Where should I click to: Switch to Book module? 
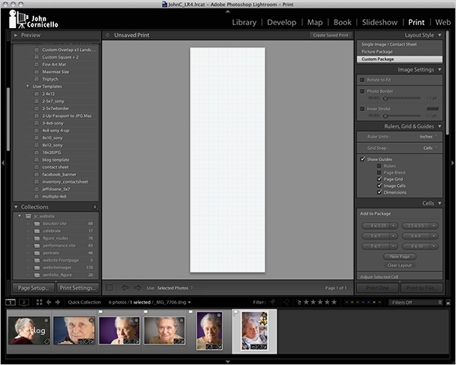tap(342, 22)
